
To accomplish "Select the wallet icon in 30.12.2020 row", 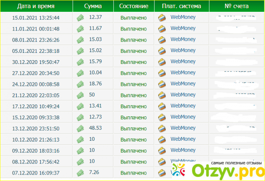I will (x=162, y=62).
